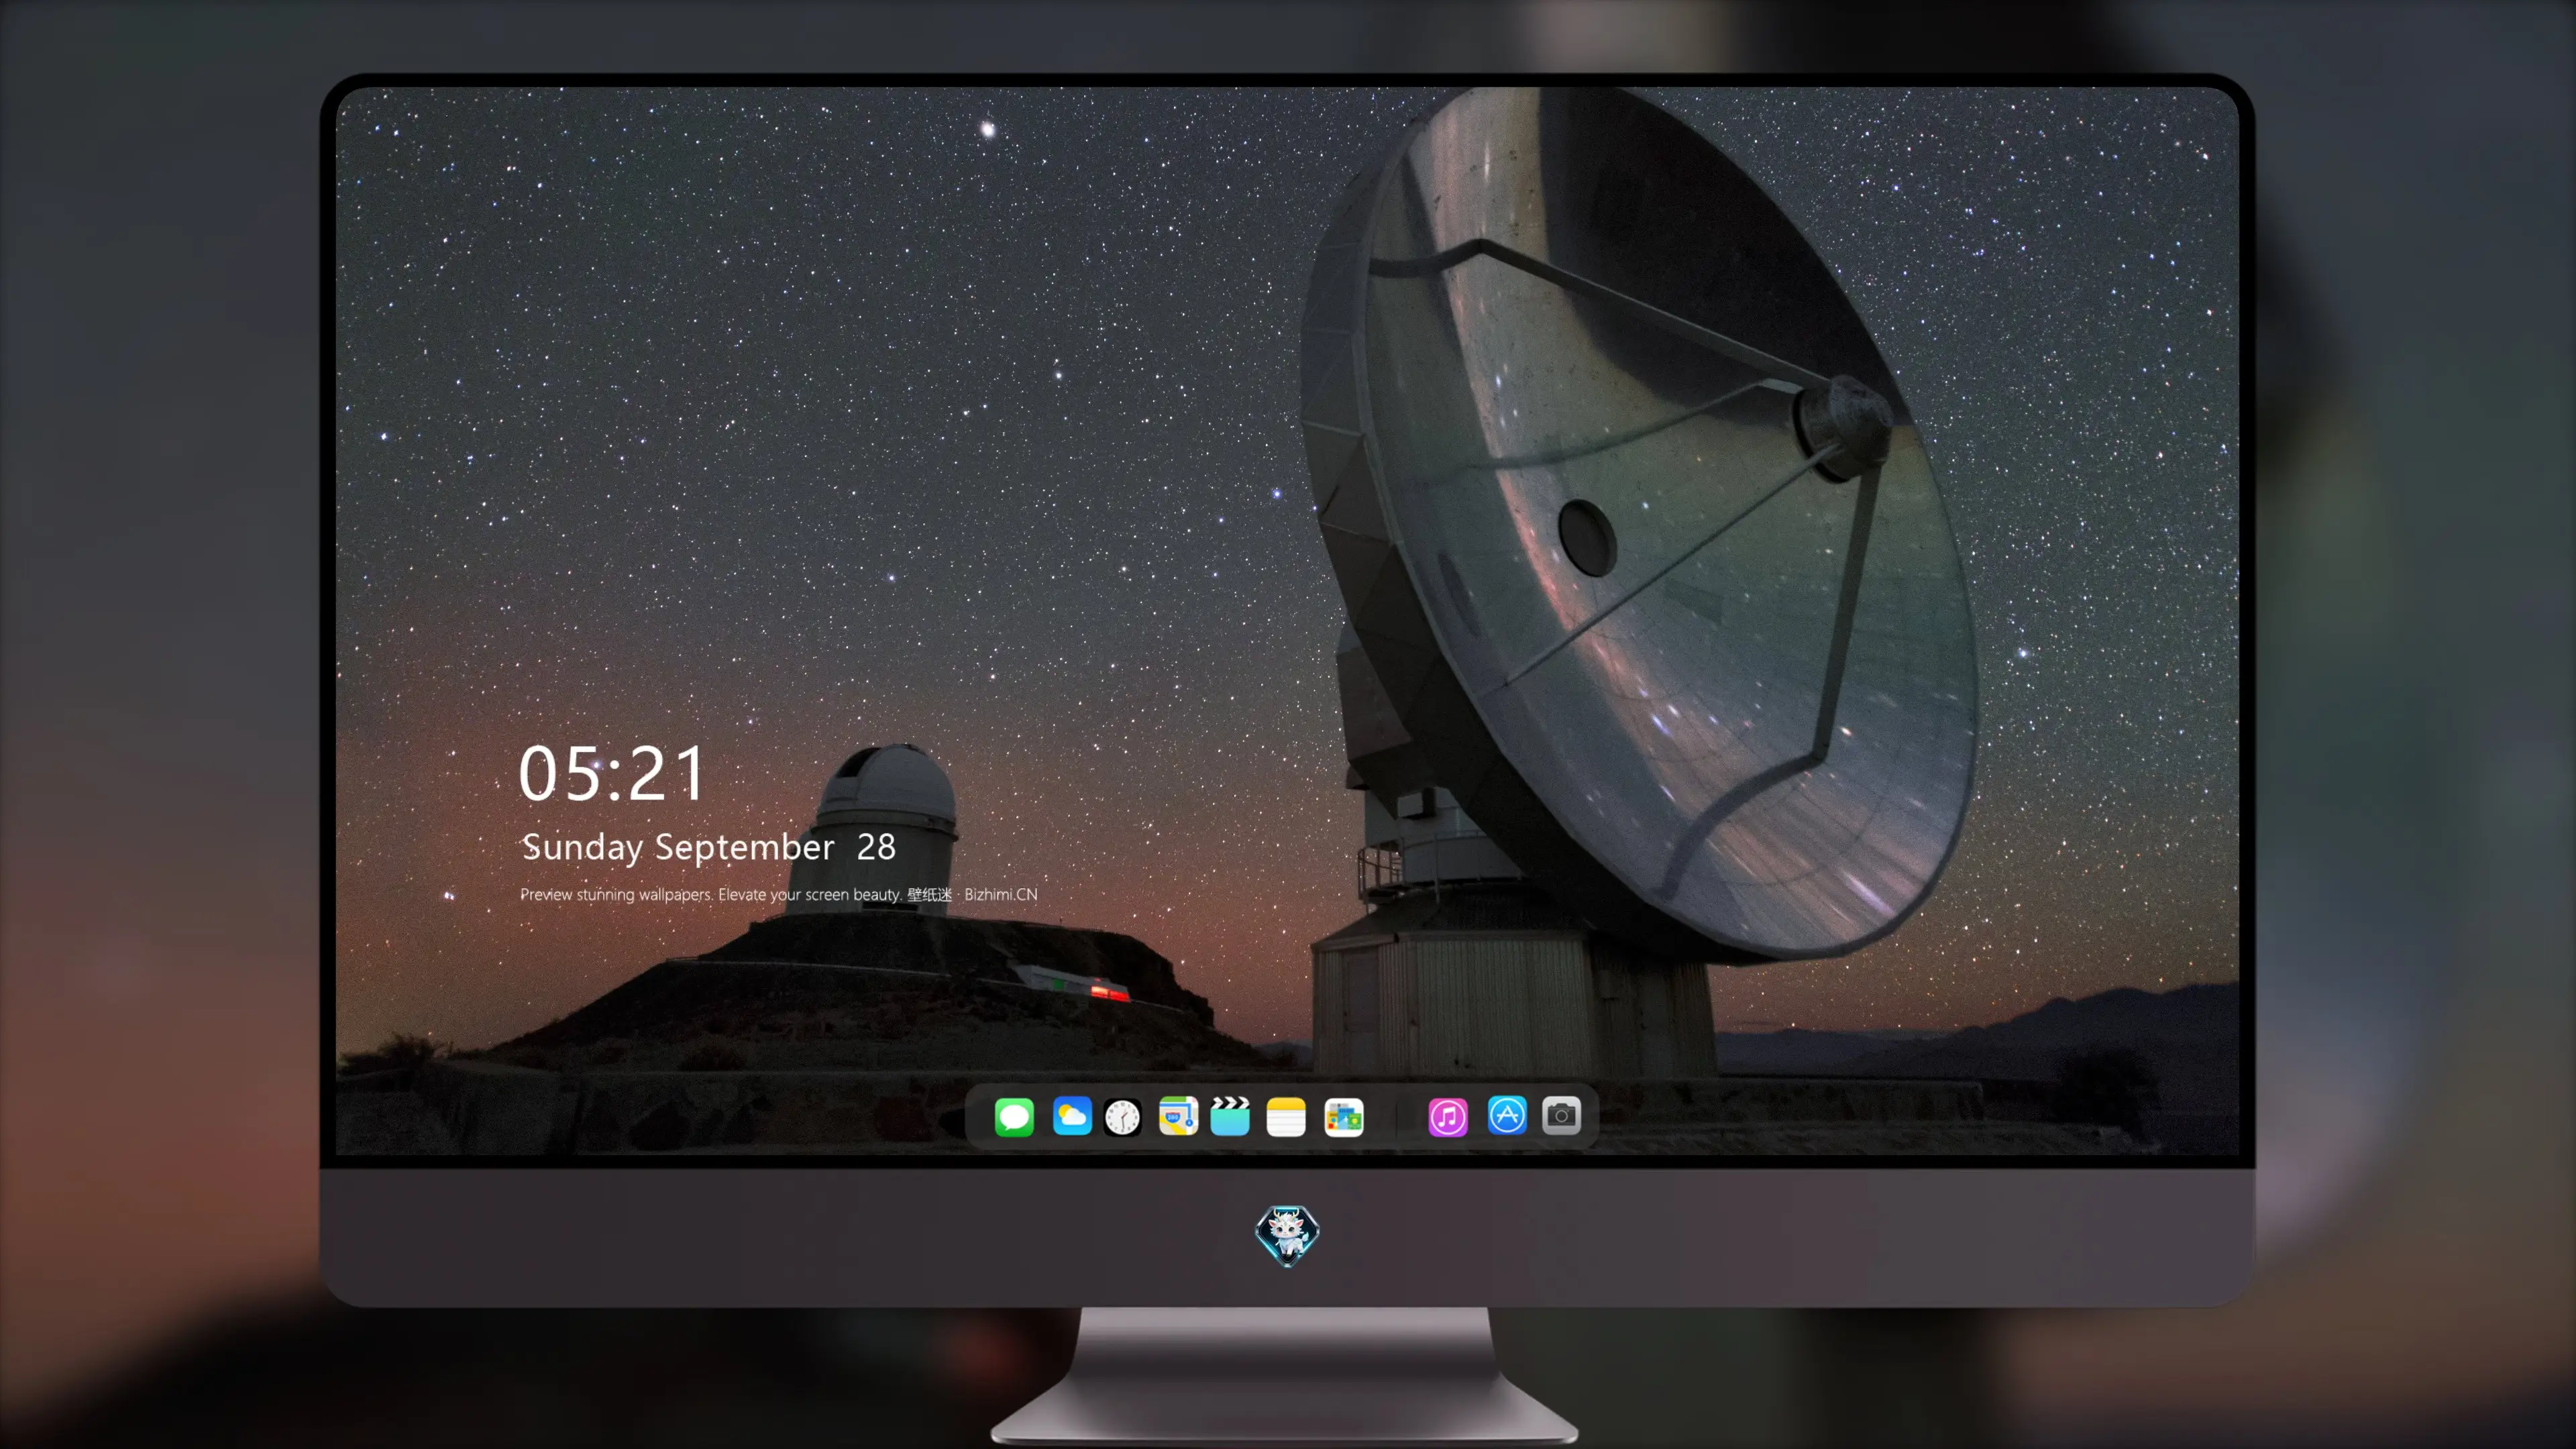
Task: Click the Sunday September 28 date text
Action: (708, 847)
